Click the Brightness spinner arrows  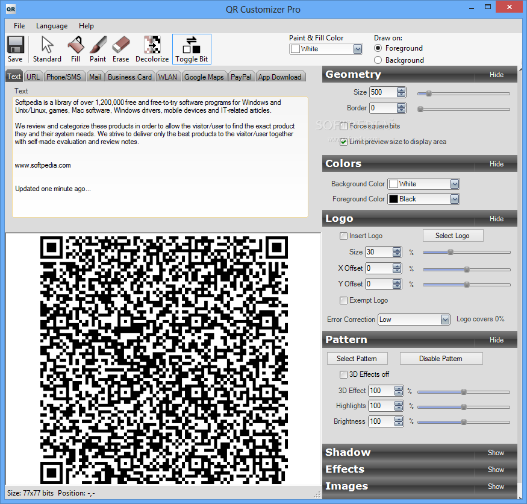[x=399, y=421]
